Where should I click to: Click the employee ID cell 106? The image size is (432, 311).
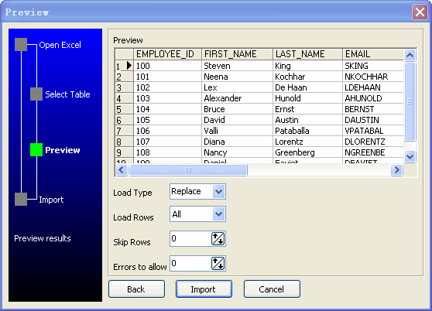(168, 131)
